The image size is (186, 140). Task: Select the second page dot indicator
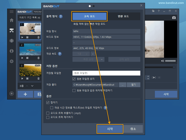[94, 6]
